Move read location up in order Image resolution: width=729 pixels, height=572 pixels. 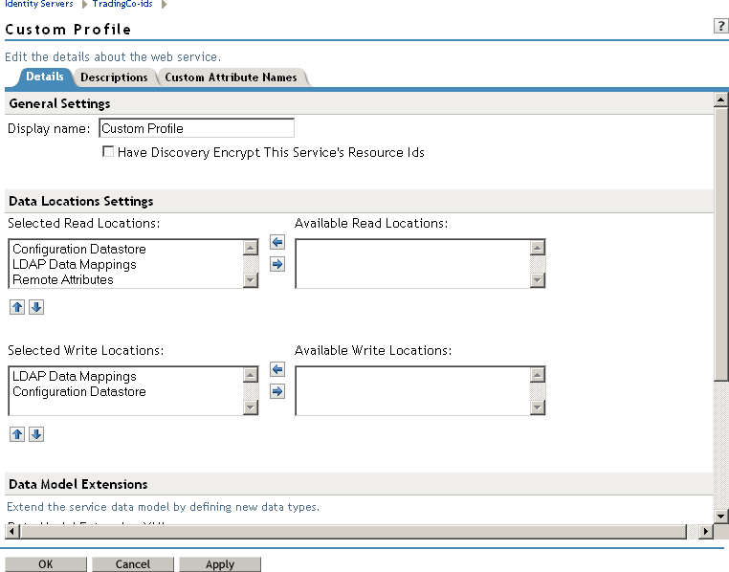click(17, 307)
